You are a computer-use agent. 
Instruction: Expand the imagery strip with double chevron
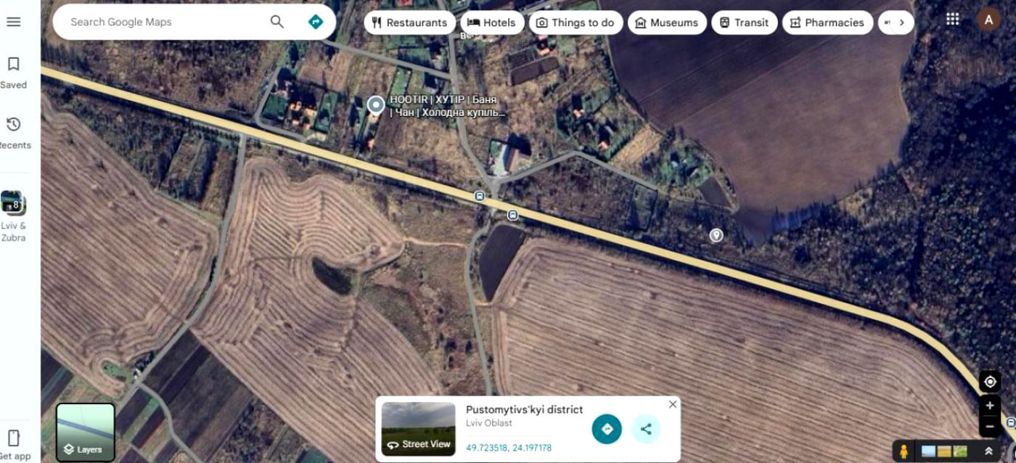pos(988,451)
